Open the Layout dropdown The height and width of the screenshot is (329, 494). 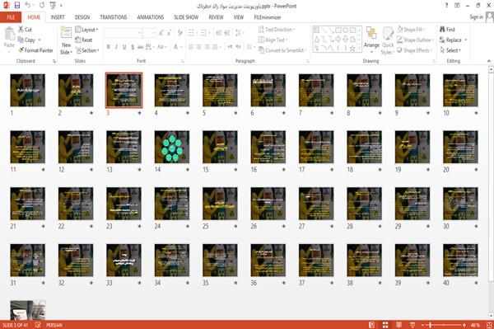(x=87, y=30)
